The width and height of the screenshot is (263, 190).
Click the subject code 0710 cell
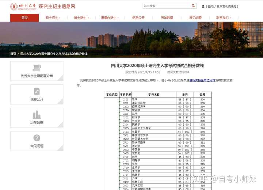pos(126,167)
